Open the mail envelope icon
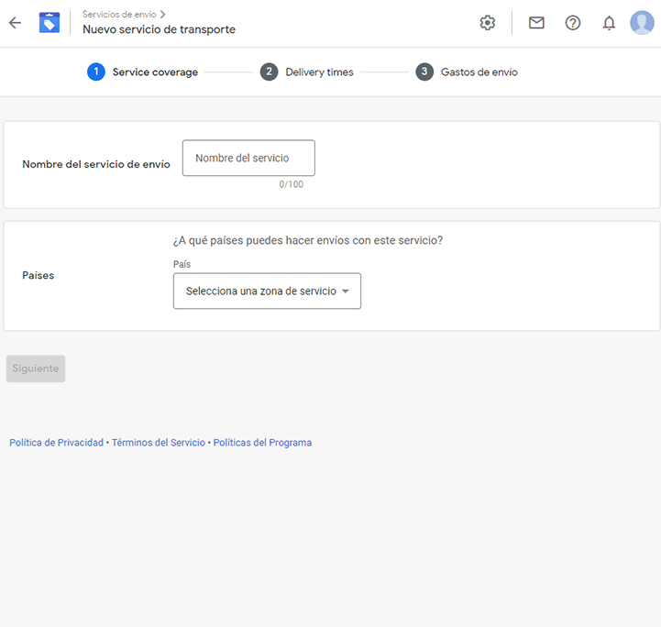 pyautogui.click(x=536, y=23)
